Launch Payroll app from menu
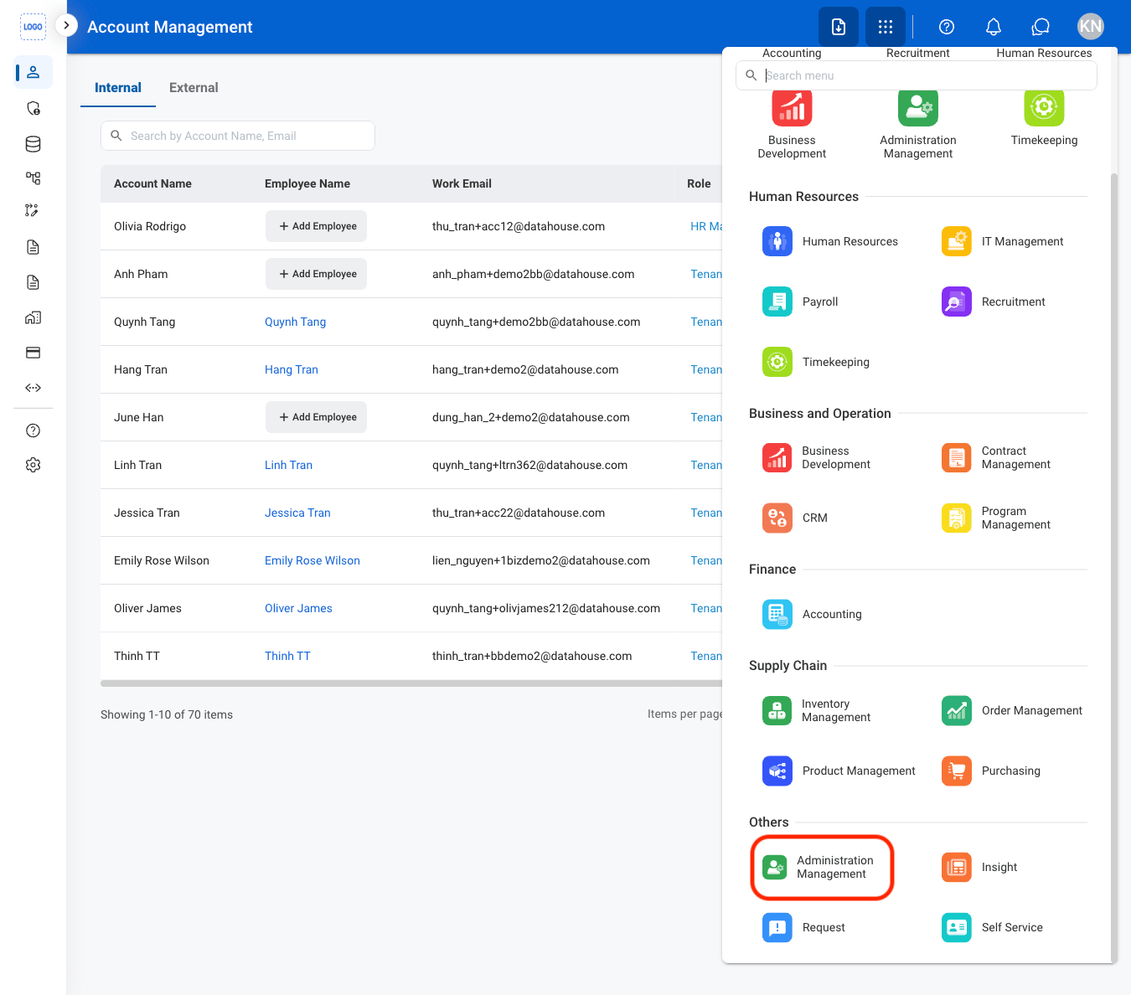1131x995 pixels. (800, 302)
